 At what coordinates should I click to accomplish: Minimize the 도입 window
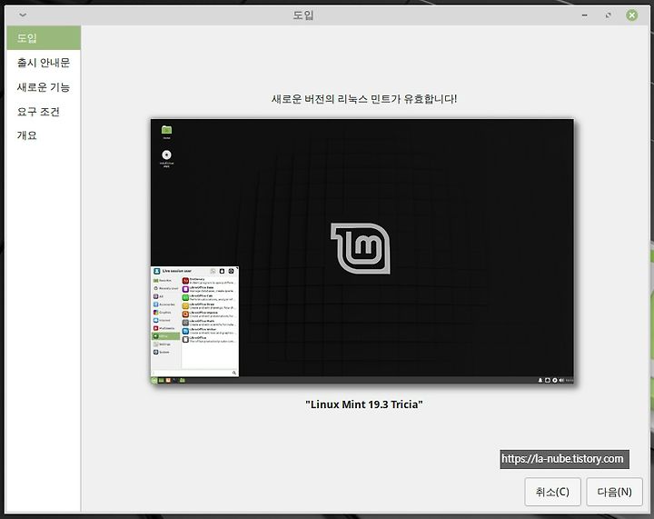(x=585, y=15)
